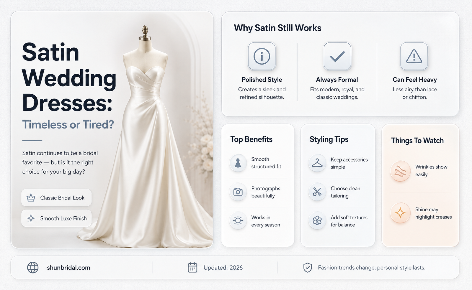Click the wavy lines icon beside Wrinkles show easily
472x290 pixels.
(400, 171)
